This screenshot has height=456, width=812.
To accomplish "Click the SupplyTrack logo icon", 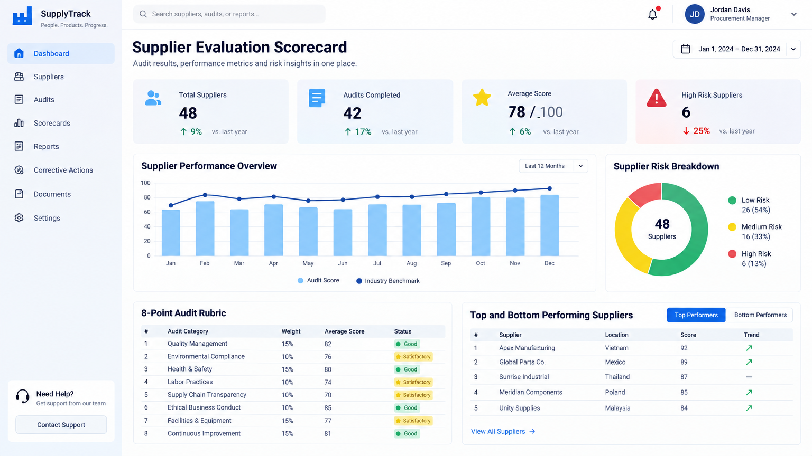I will tap(22, 16).
